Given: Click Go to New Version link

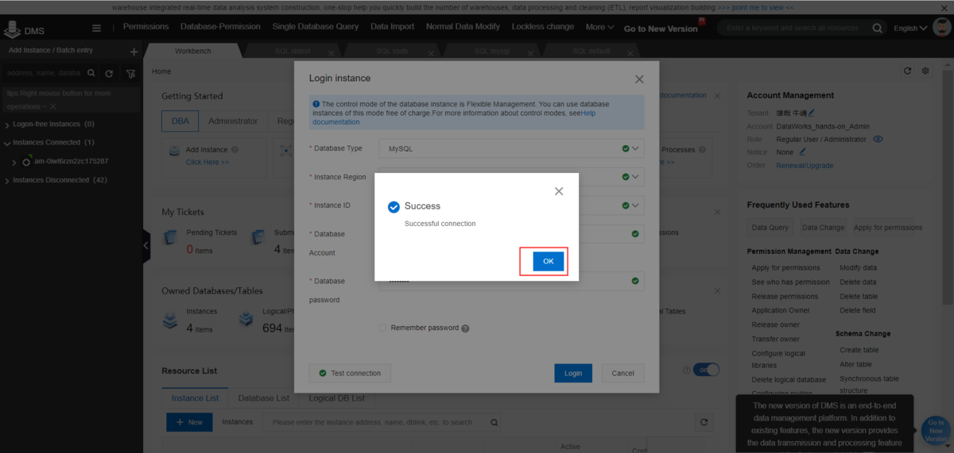Looking at the screenshot, I should pos(661,29).
